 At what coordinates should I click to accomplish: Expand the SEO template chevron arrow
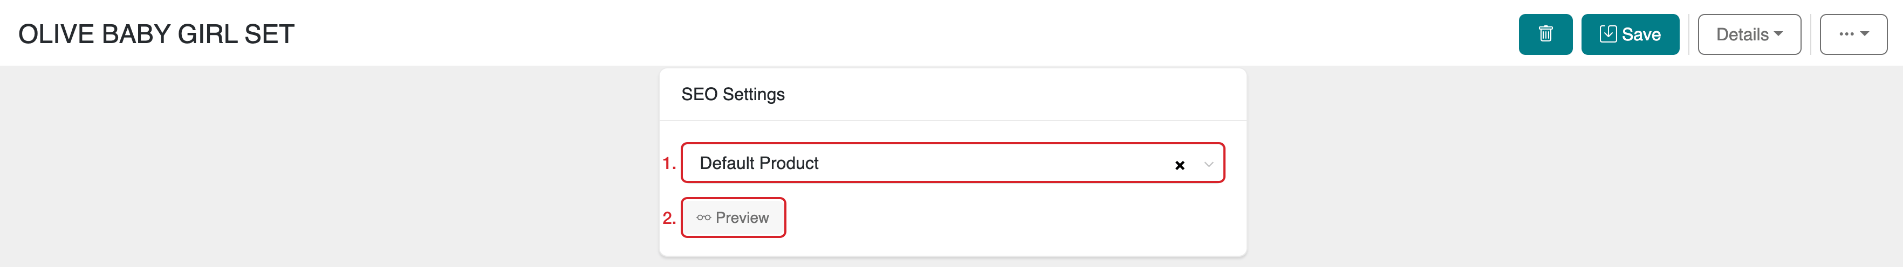(x=1209, y=165)
